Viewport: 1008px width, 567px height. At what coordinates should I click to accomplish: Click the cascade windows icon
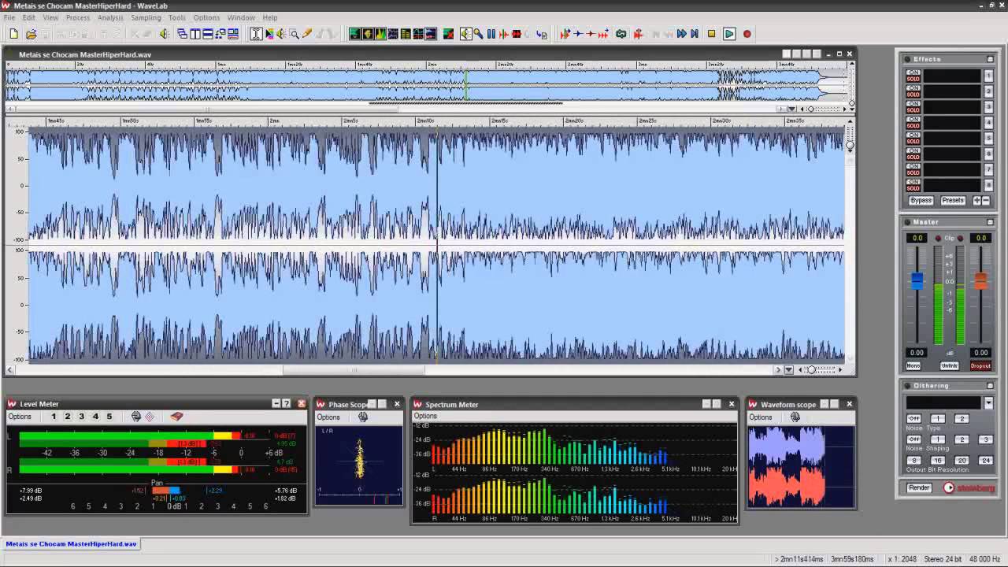[x=183, y=34]
